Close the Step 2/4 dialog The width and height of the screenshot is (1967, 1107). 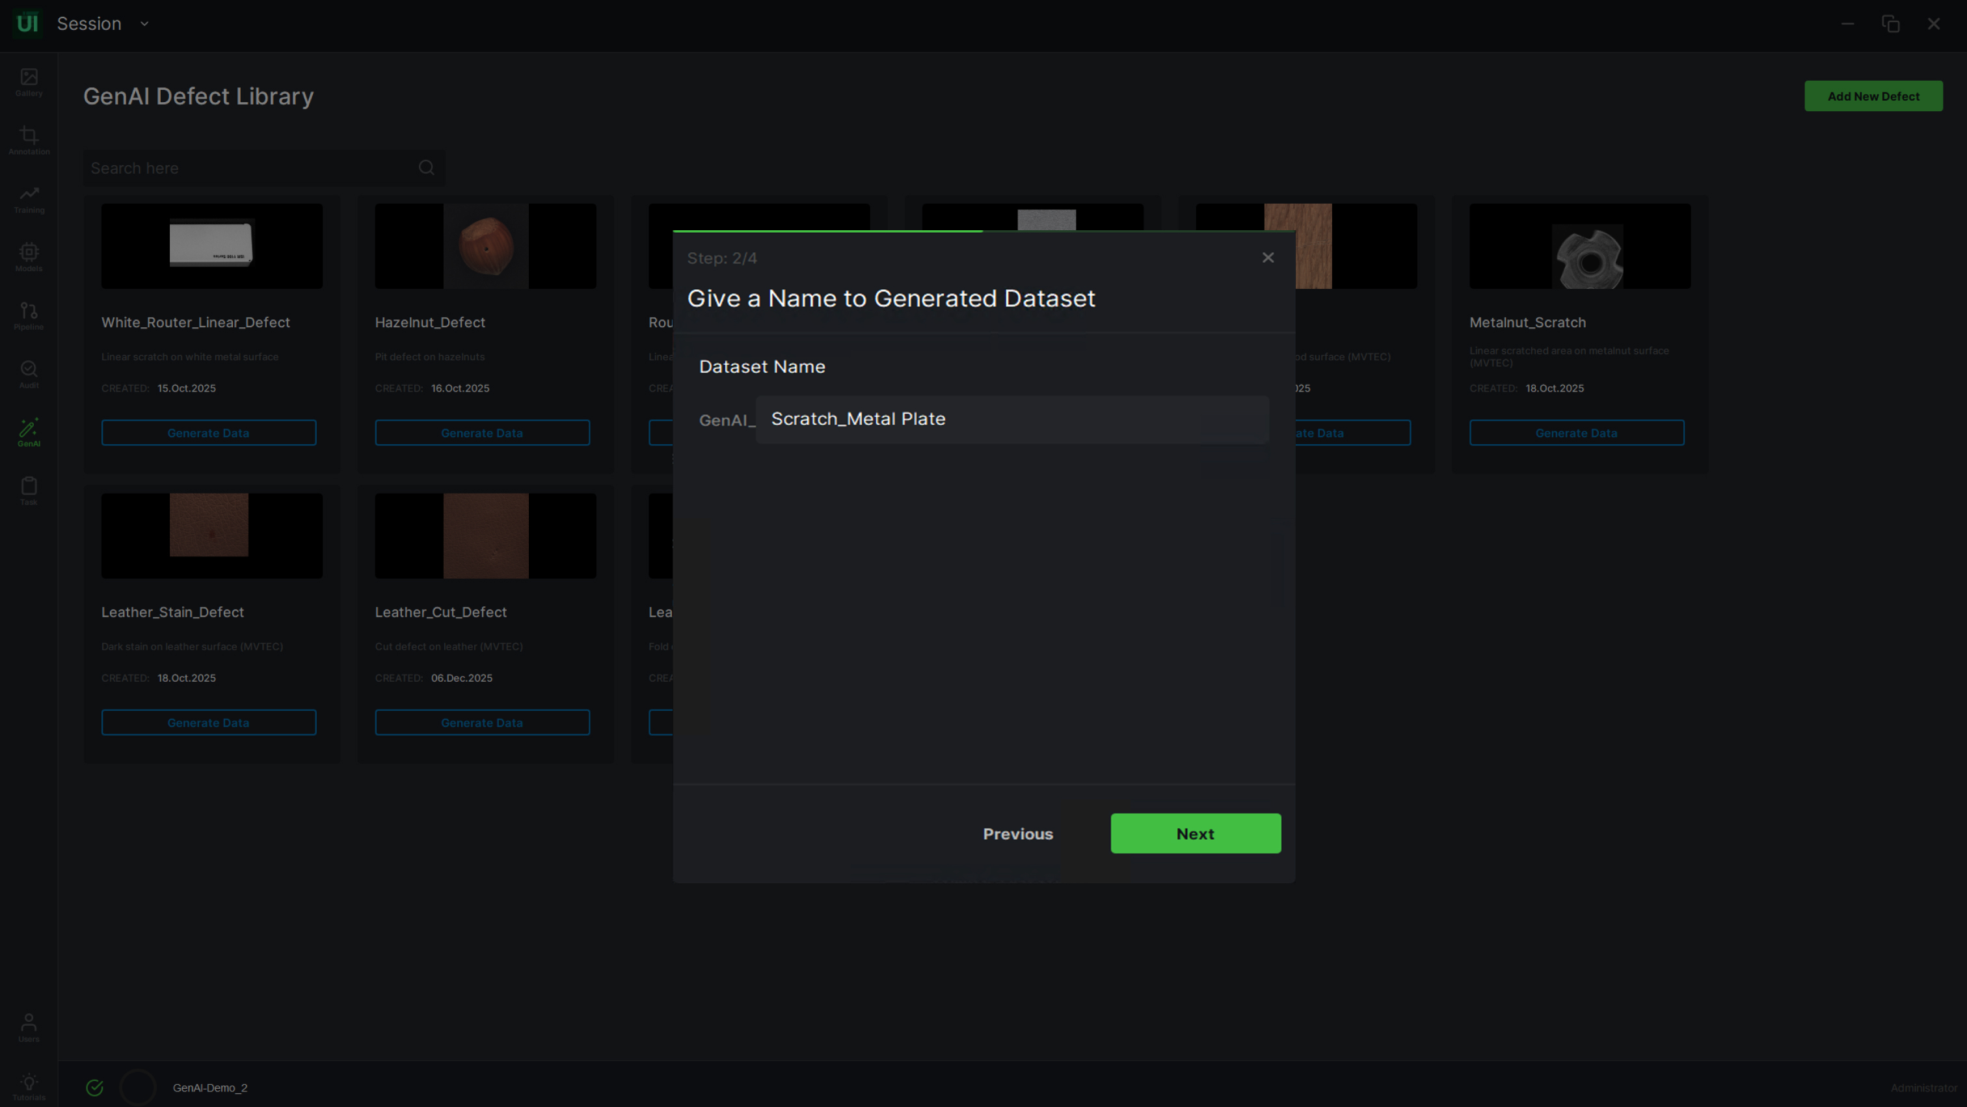coord(1268,258)
